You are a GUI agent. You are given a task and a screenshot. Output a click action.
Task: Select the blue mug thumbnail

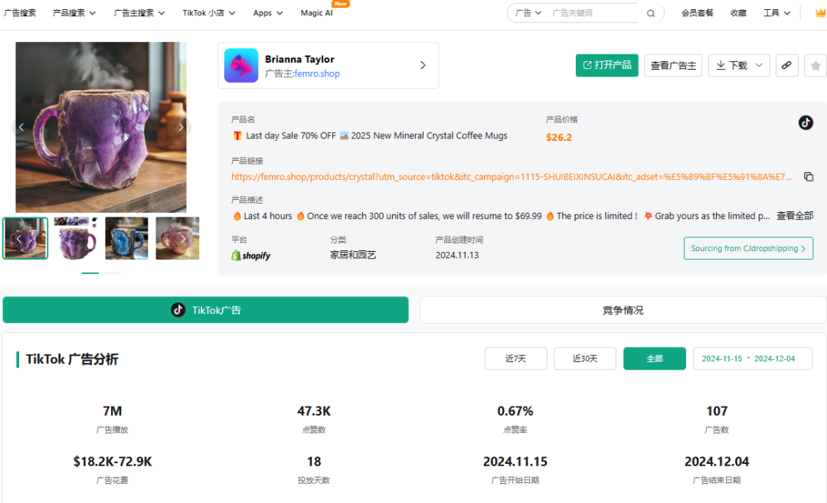coord(126,238)
